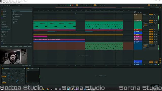Select Instruments category in browser
This screenshot has height=91, width=162.
pyautogui.click(x=6, y=26)
